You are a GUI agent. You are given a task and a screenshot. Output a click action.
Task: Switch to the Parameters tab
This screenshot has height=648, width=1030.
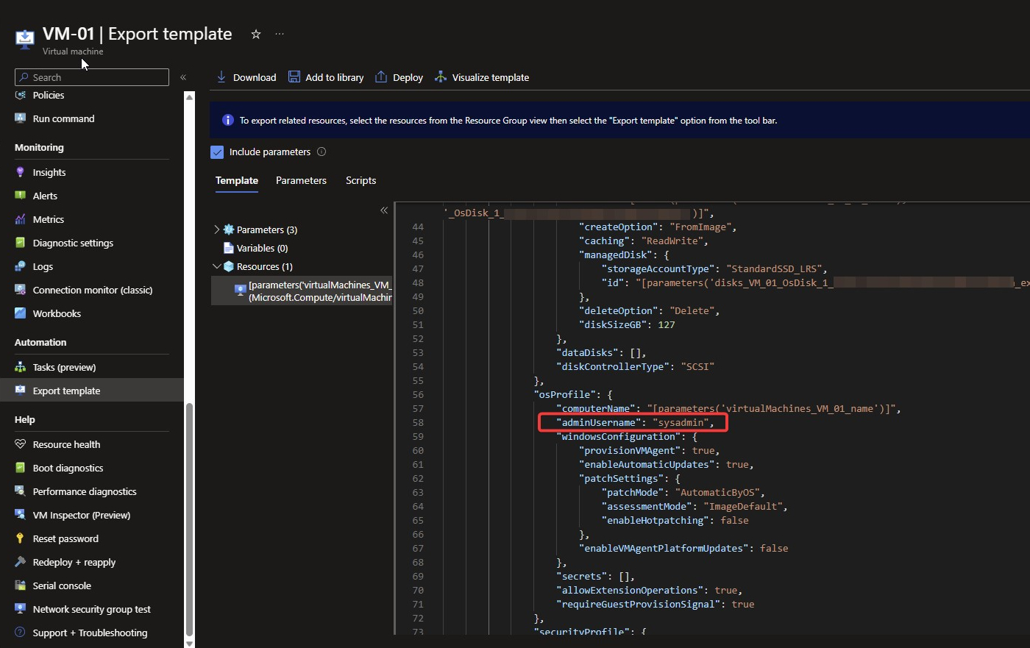tap(301, 181)
